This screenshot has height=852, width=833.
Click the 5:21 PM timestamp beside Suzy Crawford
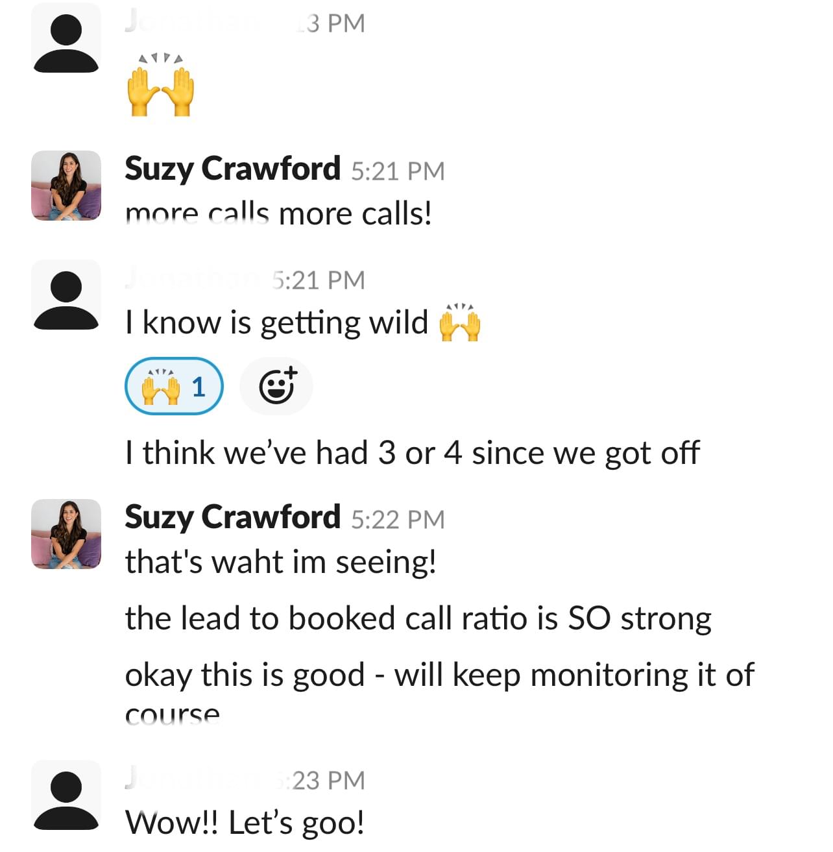click(398, 171)
